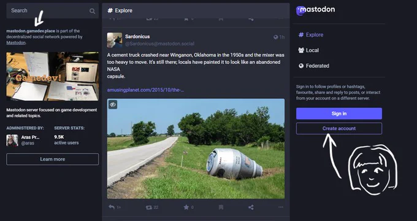Click the Mastodon logo

click(315, 10)
